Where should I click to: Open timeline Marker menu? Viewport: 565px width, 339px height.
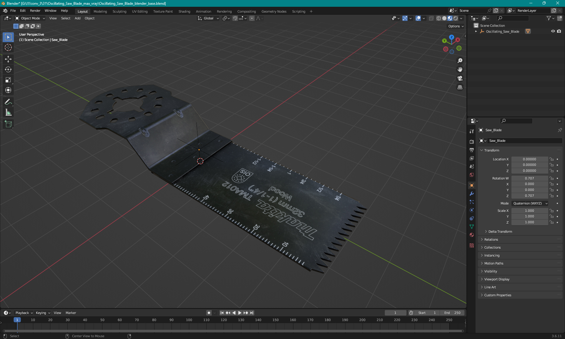point(71,313)
